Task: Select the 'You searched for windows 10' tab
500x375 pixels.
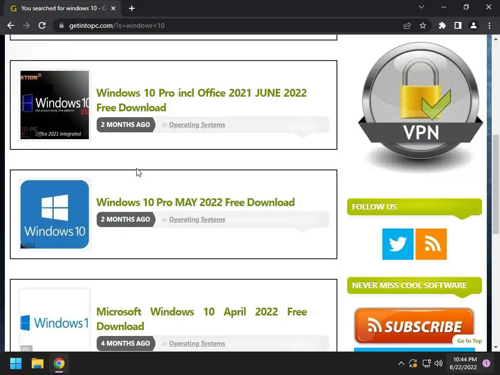Action: pos(62,8)
